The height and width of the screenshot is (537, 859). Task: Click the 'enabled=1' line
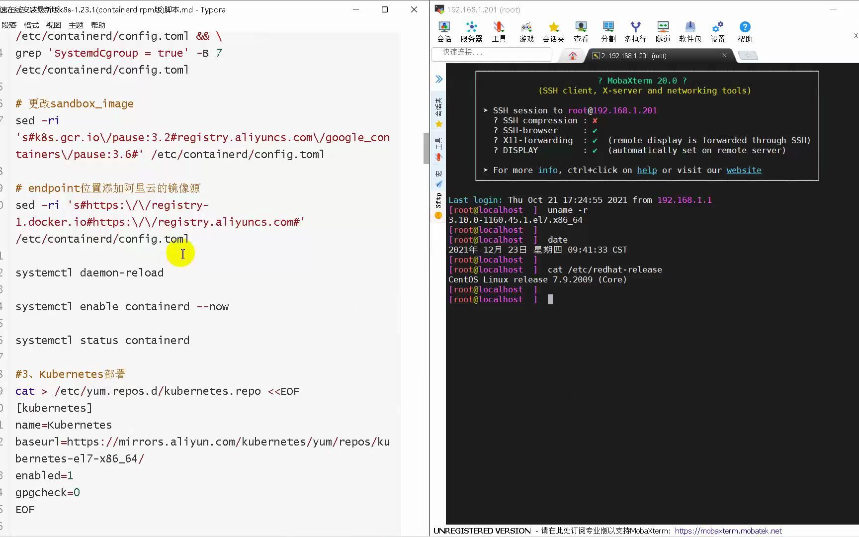[44, 475]
